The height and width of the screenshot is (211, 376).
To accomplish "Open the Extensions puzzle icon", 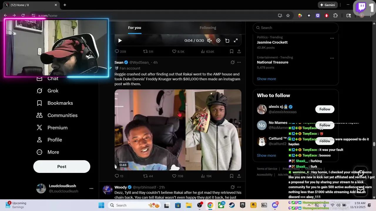I will pos(335,16).
